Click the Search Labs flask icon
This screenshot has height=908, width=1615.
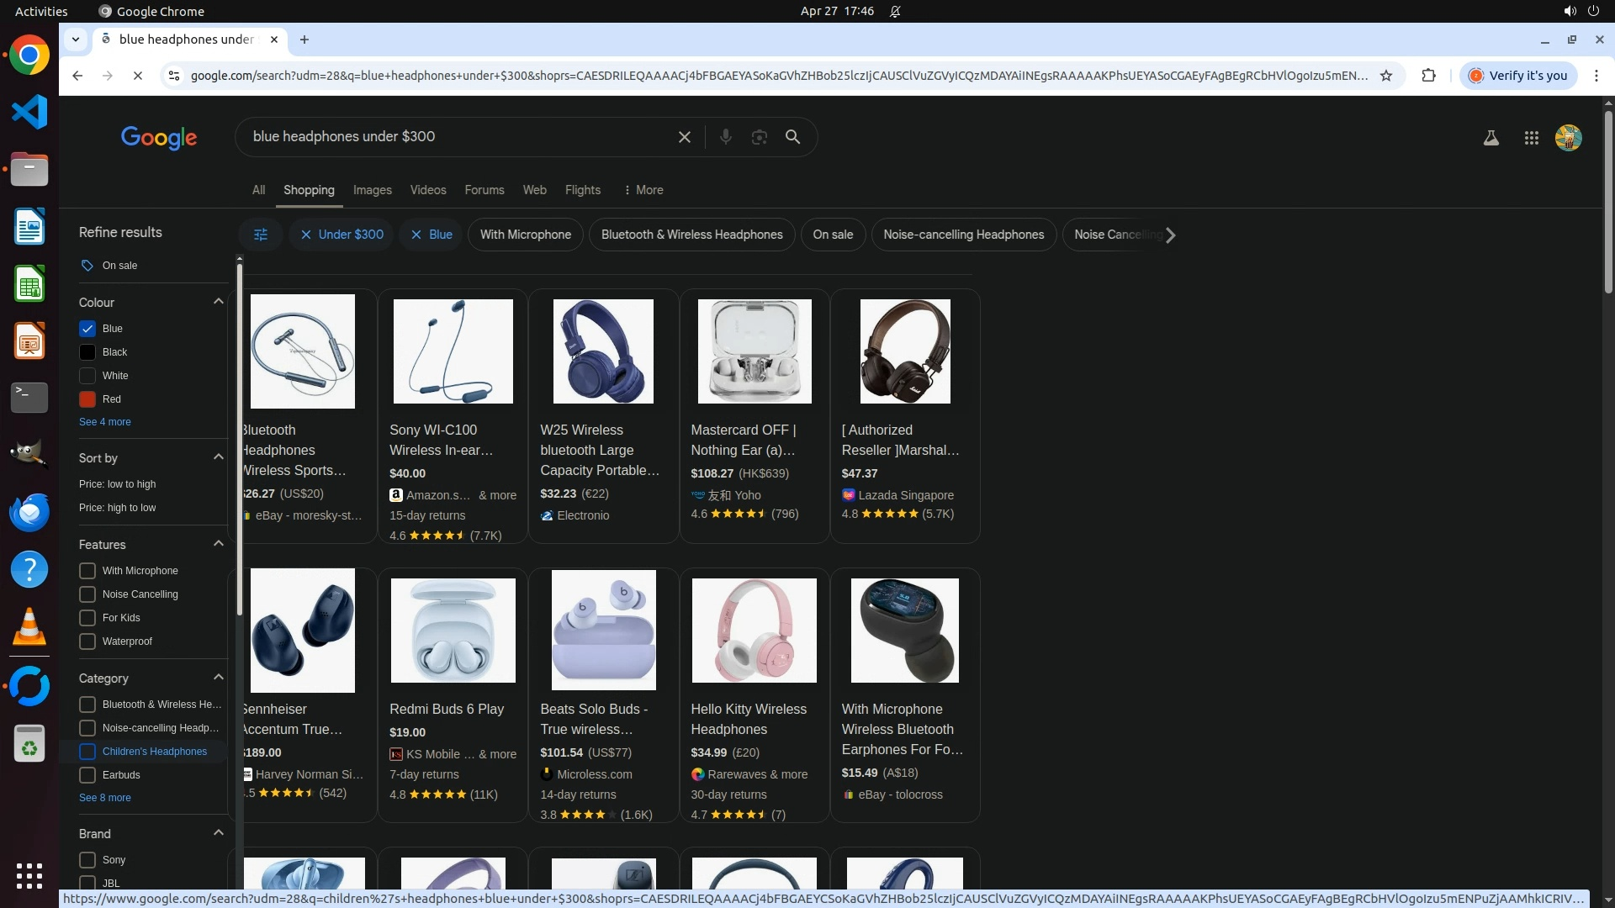pos(1491,138)
